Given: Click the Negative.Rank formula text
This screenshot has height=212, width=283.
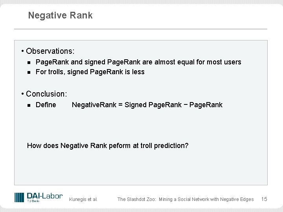Looking at the screenshot, I should 147,105.
